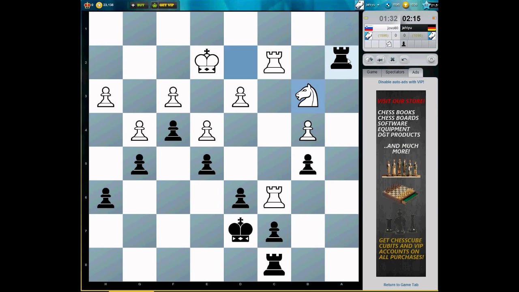Click the black rook on c8
Image resolution: width=519 pixels, height=292 pixels.
click(274, 264)
